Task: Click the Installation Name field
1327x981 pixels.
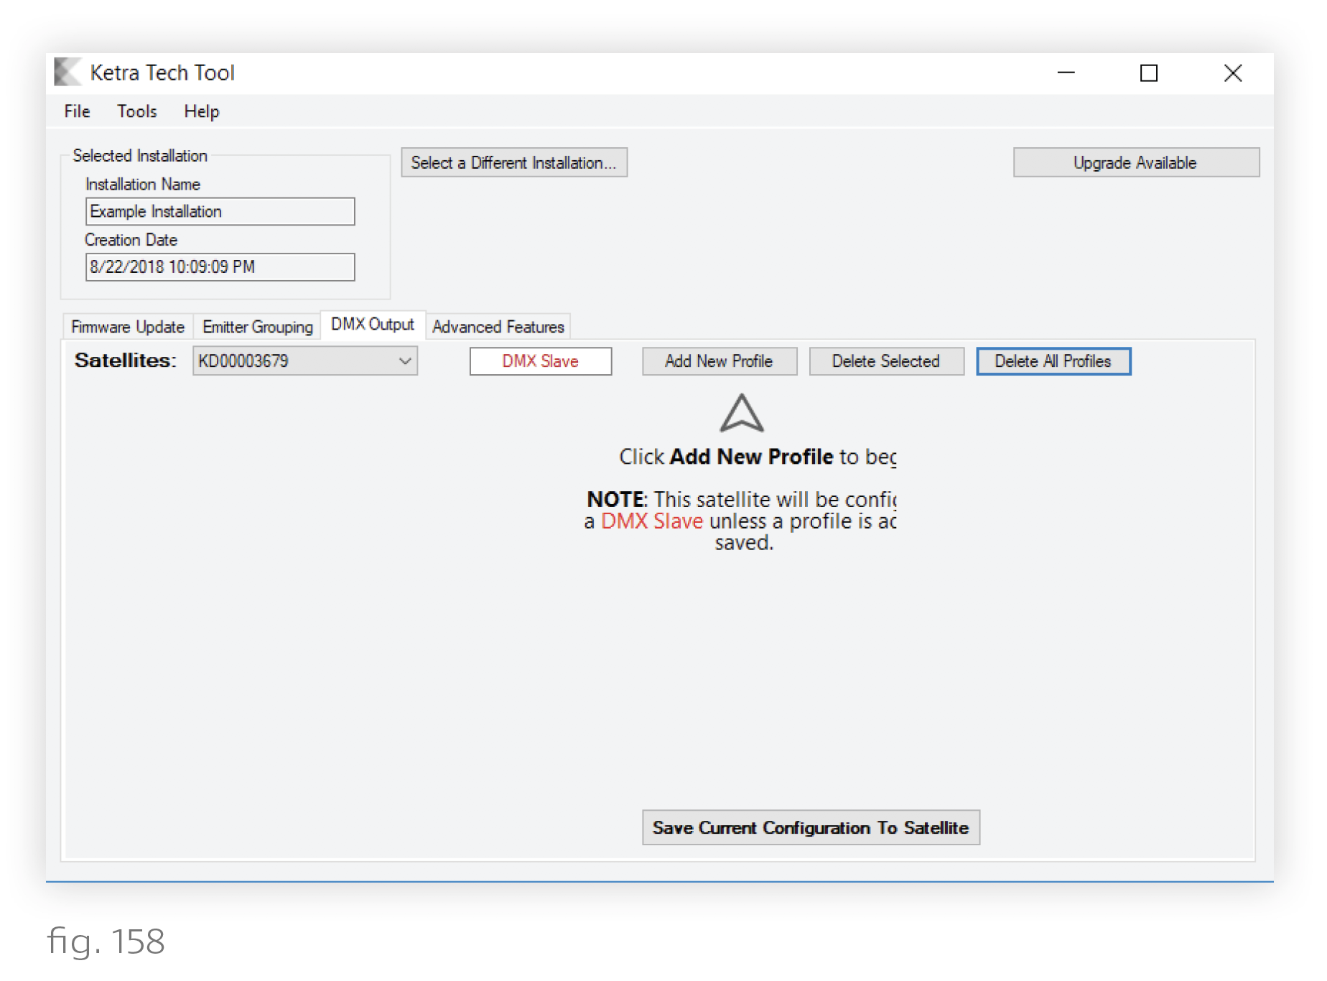Action: pyautogui.click(x=220, y=212)
